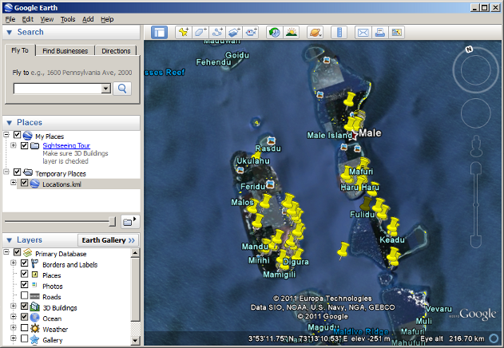Click the search magnifier button
504x348 pixels.
point(122,89)
